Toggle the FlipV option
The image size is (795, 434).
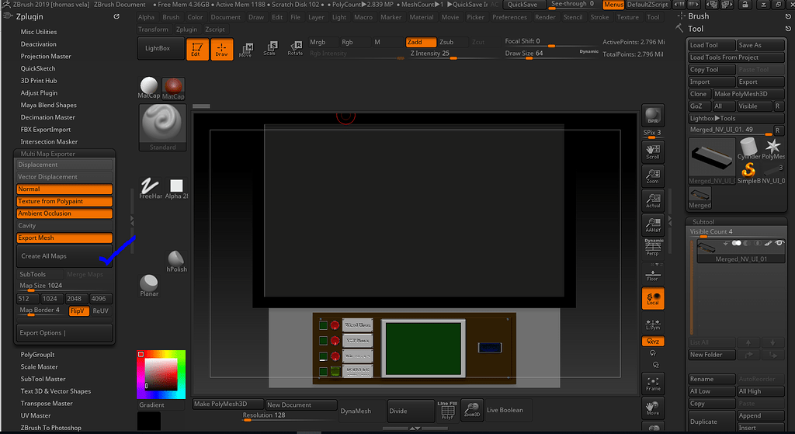(x=78, y=311)
